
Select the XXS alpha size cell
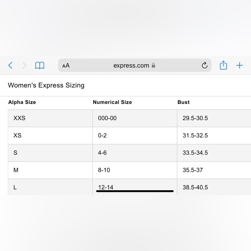pyautogui.click(x=50, y=118)
